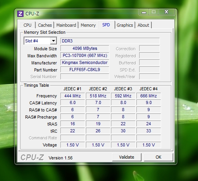
Task: Click the CPU-Z window title text
Action: pos(32,14)
